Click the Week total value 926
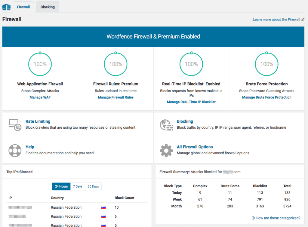This screenshot has width=308, height=227. pos(287,200)
